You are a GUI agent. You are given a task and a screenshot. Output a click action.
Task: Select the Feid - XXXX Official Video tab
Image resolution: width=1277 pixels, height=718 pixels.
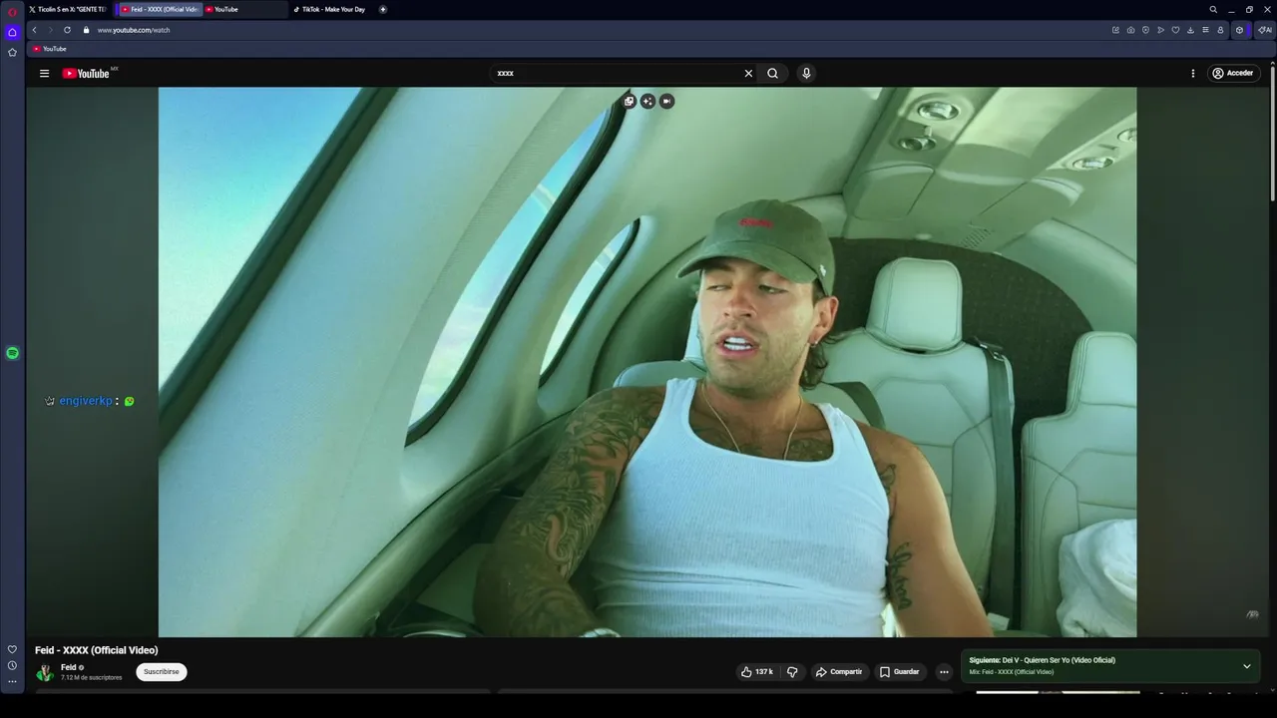(160, 9)
